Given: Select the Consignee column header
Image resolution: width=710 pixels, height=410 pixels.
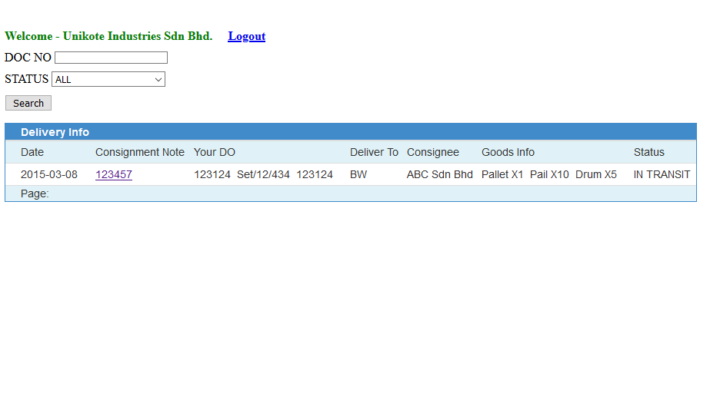Looking at the screenshot, I should [432, 152].
